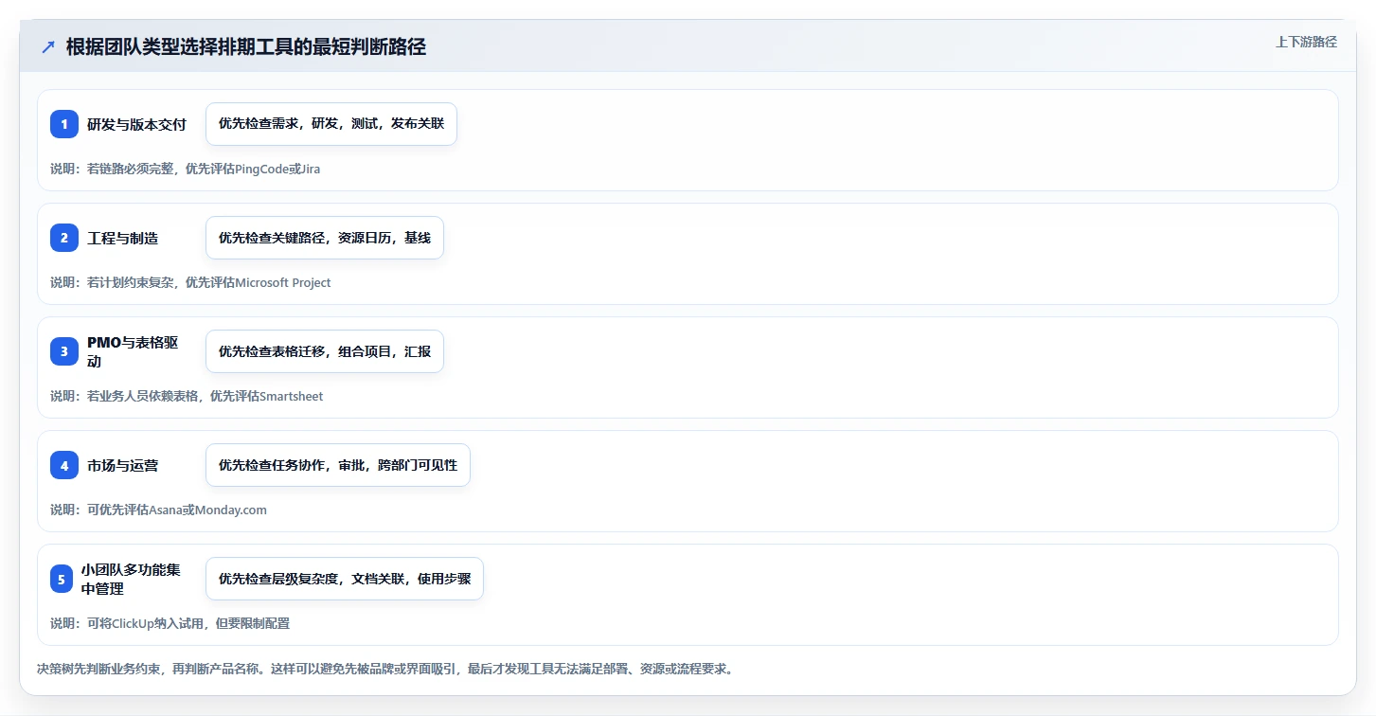Select the 工程与制造 title
Image resolution: width=1376 pixels, height=716 pixels.
click(122, 238)
